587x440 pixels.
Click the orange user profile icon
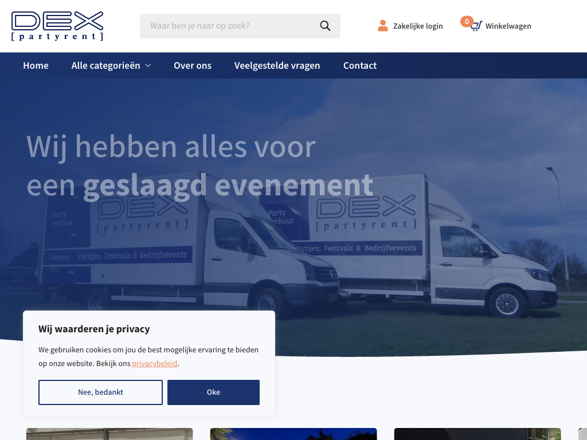pyautogui.click(x=383, y=26)
